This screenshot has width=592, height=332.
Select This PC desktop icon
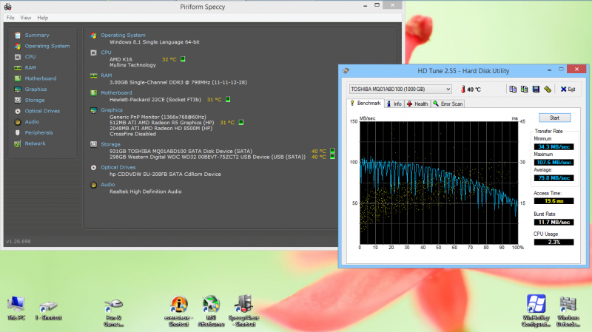point(16,308)
